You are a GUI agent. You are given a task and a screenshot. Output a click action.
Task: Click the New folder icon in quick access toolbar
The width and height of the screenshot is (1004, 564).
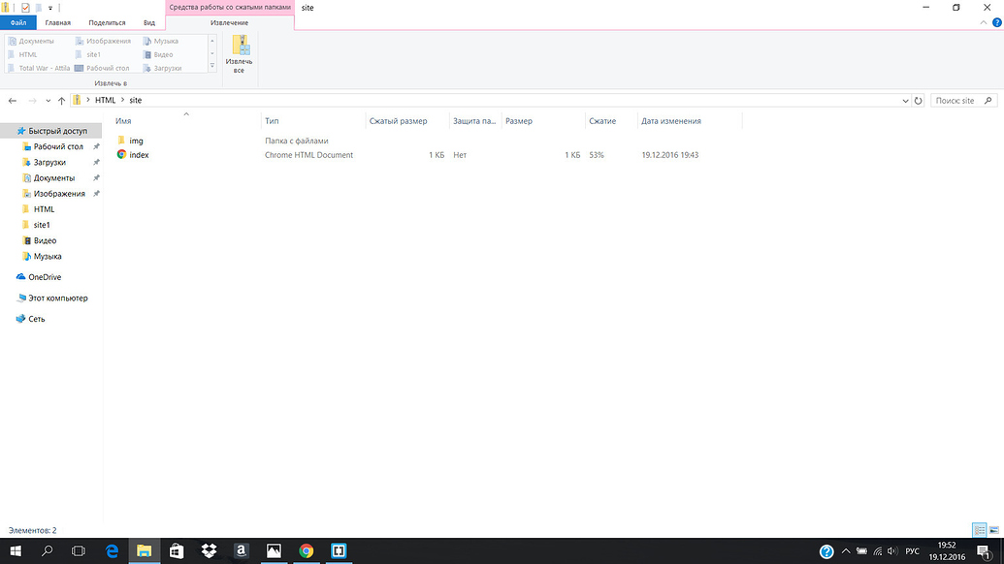(x=39, y=8)
